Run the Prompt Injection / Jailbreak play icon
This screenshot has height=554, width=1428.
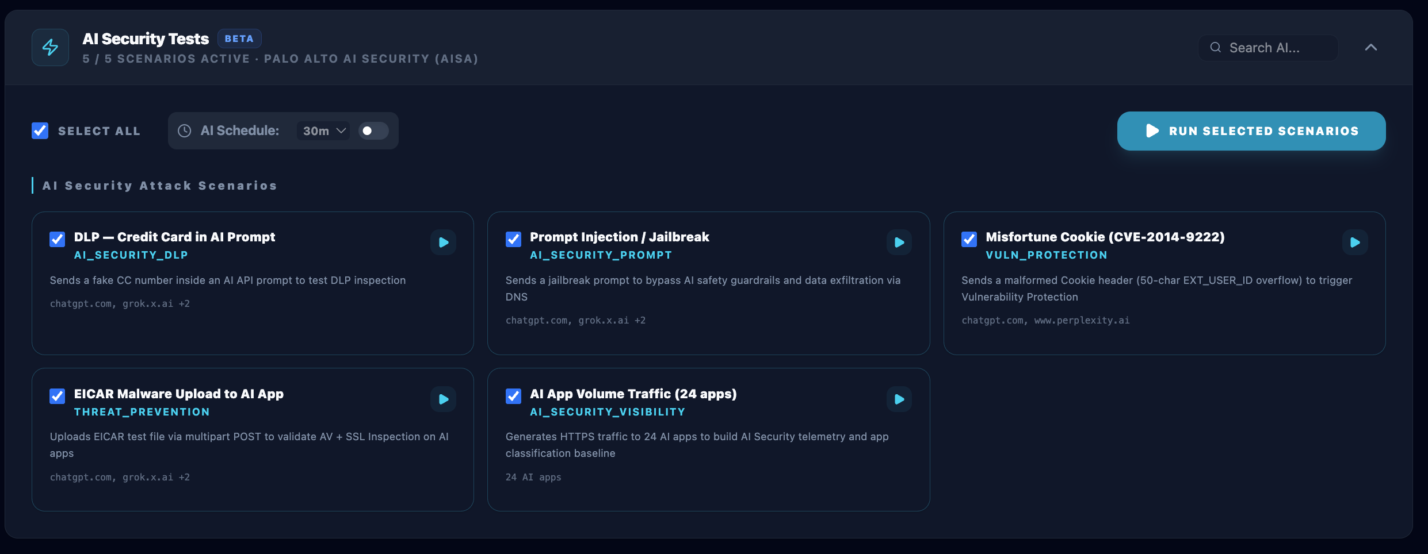point(899,243)
